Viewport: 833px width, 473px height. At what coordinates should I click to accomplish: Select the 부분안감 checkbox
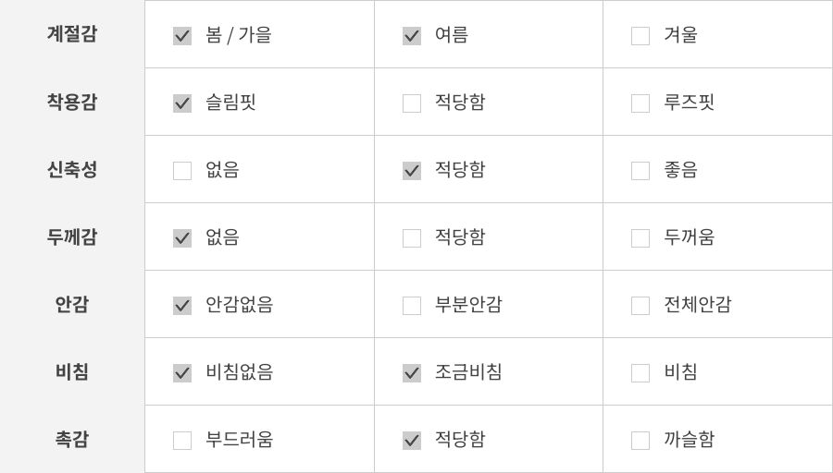coord(412,306)
